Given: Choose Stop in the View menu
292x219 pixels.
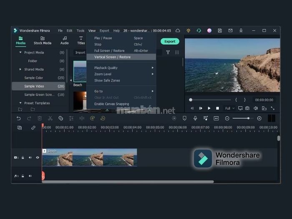Looking at the screenshot, I should (121, 44).
